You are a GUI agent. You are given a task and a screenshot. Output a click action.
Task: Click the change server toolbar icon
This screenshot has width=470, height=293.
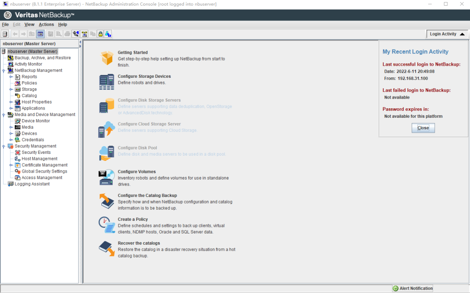pos(5,34)
